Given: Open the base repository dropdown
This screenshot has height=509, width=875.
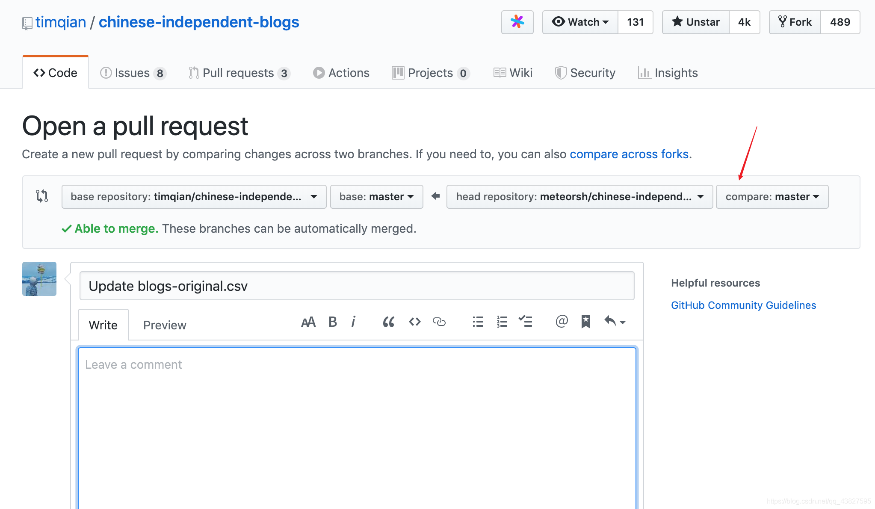Looking at the screenshot, I should pyautogui.click(x=194, y=197).
